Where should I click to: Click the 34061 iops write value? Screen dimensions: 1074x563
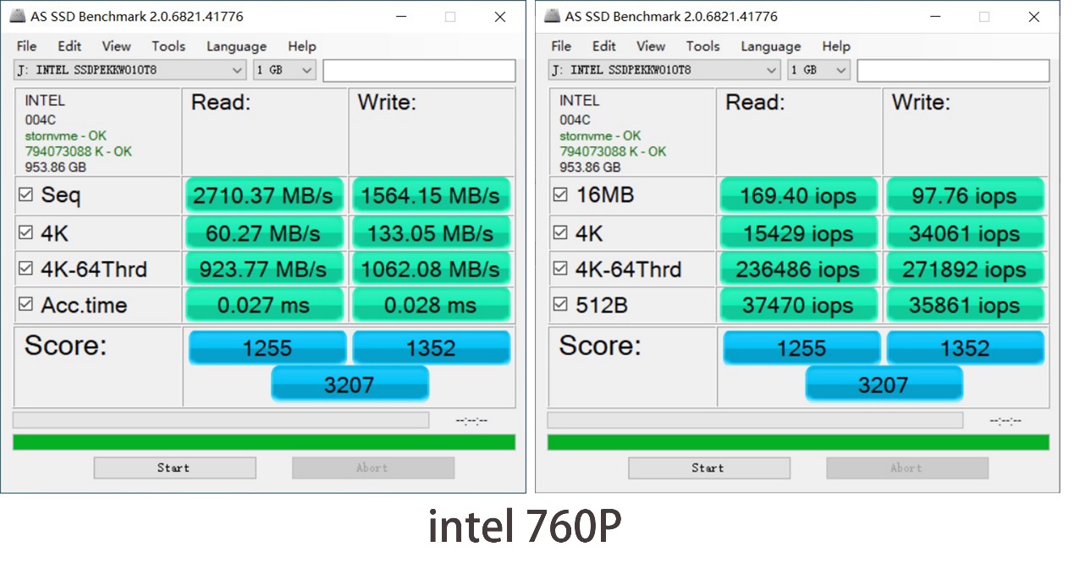[x=965, y=232]
